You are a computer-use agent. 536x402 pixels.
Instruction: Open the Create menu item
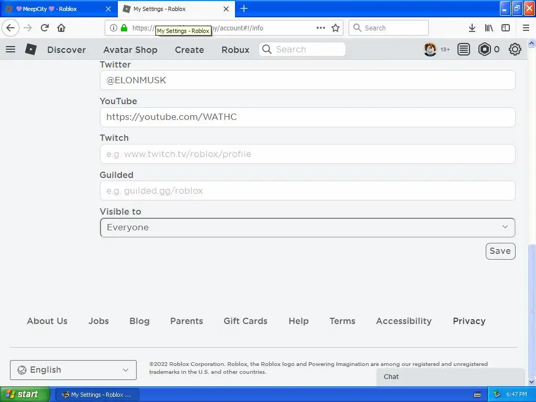(189, 50)
